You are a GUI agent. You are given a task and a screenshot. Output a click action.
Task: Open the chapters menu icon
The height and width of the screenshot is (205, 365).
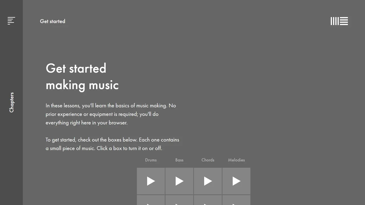coord(11,21)
